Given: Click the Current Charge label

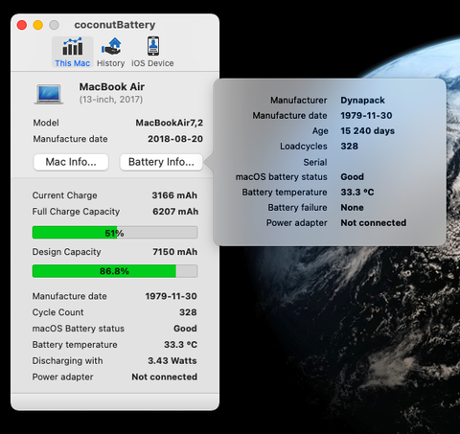Looking at the screenshot, I should (x=65, y=195).
